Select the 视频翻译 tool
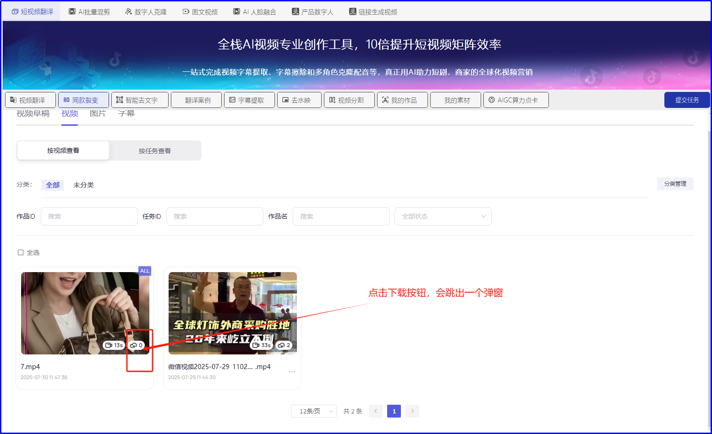This screenshot has height=434, width=712. click(30, 100)
